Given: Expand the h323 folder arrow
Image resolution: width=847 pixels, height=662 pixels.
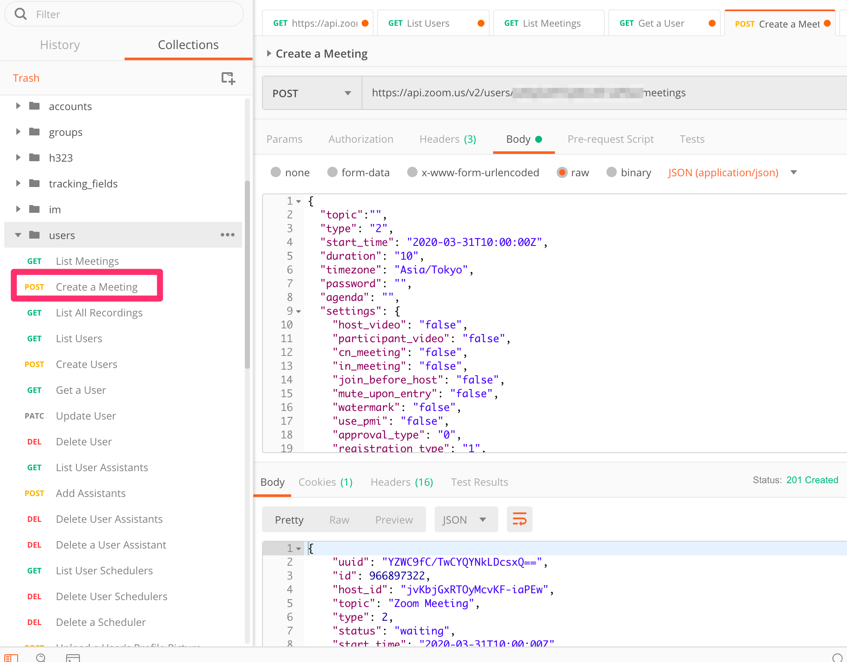Looking at the screenshot, I should [18, 157].
